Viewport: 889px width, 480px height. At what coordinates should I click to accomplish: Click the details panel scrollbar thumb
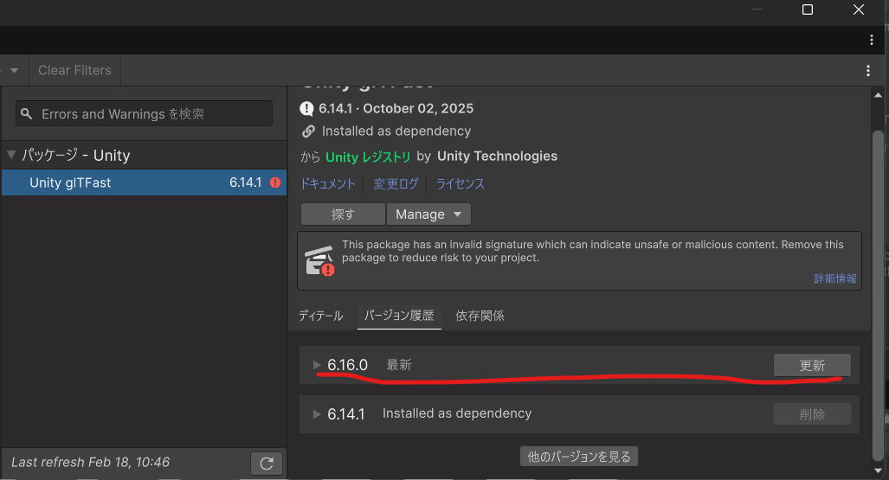(878, 295)
